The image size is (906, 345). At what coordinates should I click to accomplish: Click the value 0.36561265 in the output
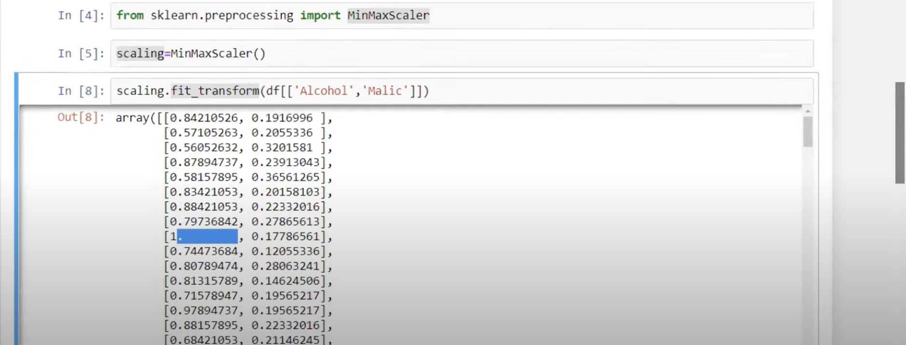[285, 177]
